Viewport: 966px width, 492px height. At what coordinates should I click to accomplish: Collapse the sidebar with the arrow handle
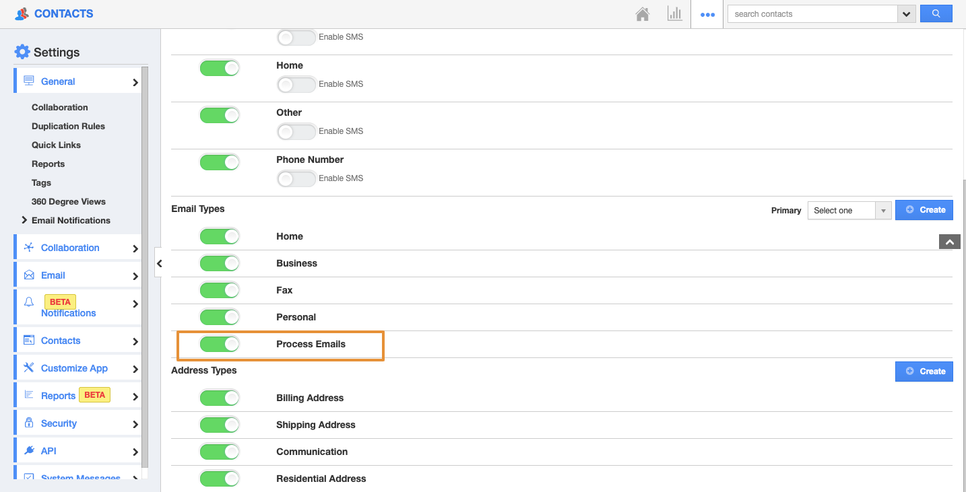pyautogui.click(x=159, y=264)
